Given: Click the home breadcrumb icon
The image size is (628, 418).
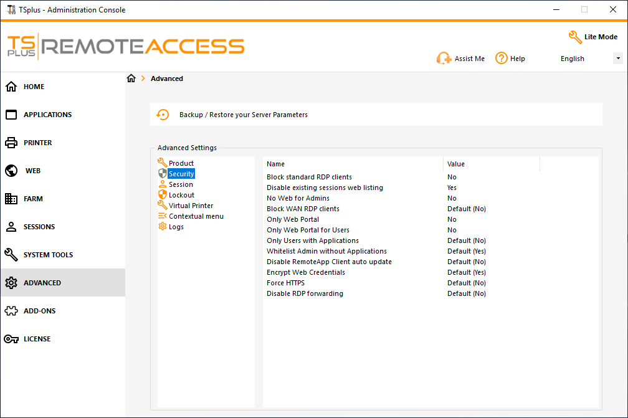Looking at the screenshot, I should 131,78.
